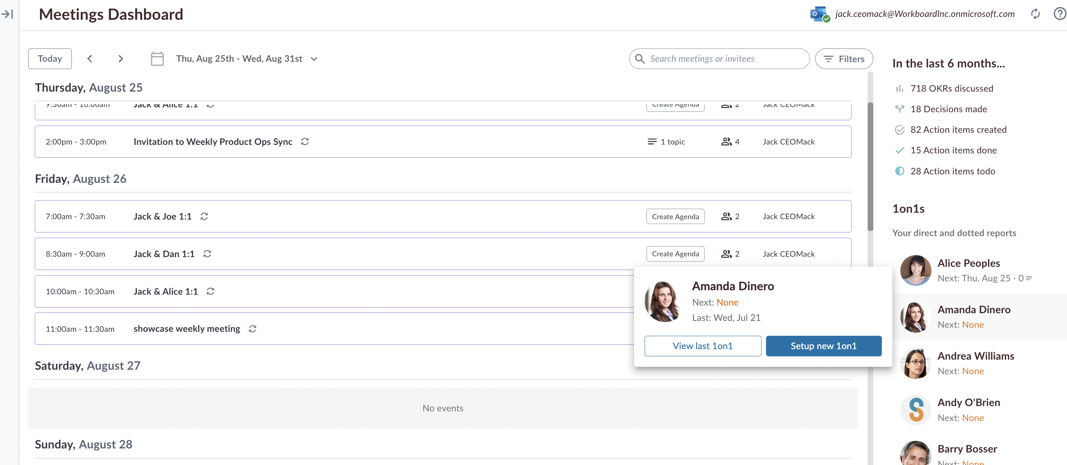
Task: Refresh the dashboard with the sync icon
Action: [x=1035, y=14]
